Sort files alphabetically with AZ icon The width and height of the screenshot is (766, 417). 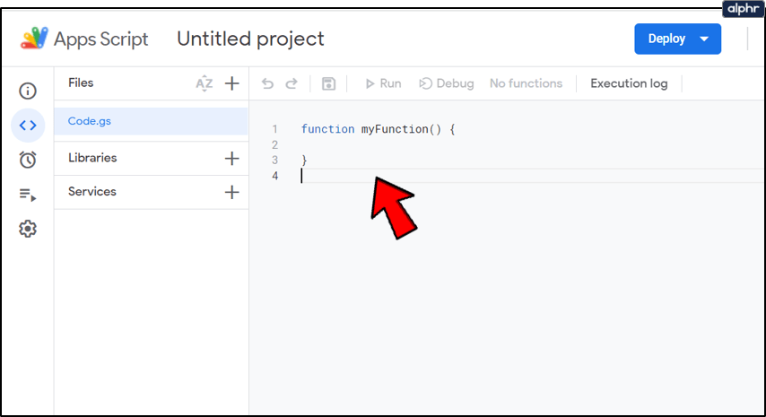(x=205, y=83)
